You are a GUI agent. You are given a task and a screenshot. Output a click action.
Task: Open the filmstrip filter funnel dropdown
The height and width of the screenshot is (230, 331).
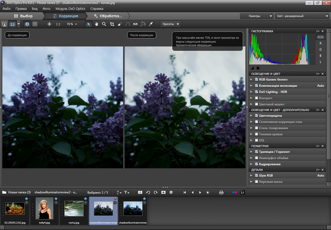coord(127,192)
